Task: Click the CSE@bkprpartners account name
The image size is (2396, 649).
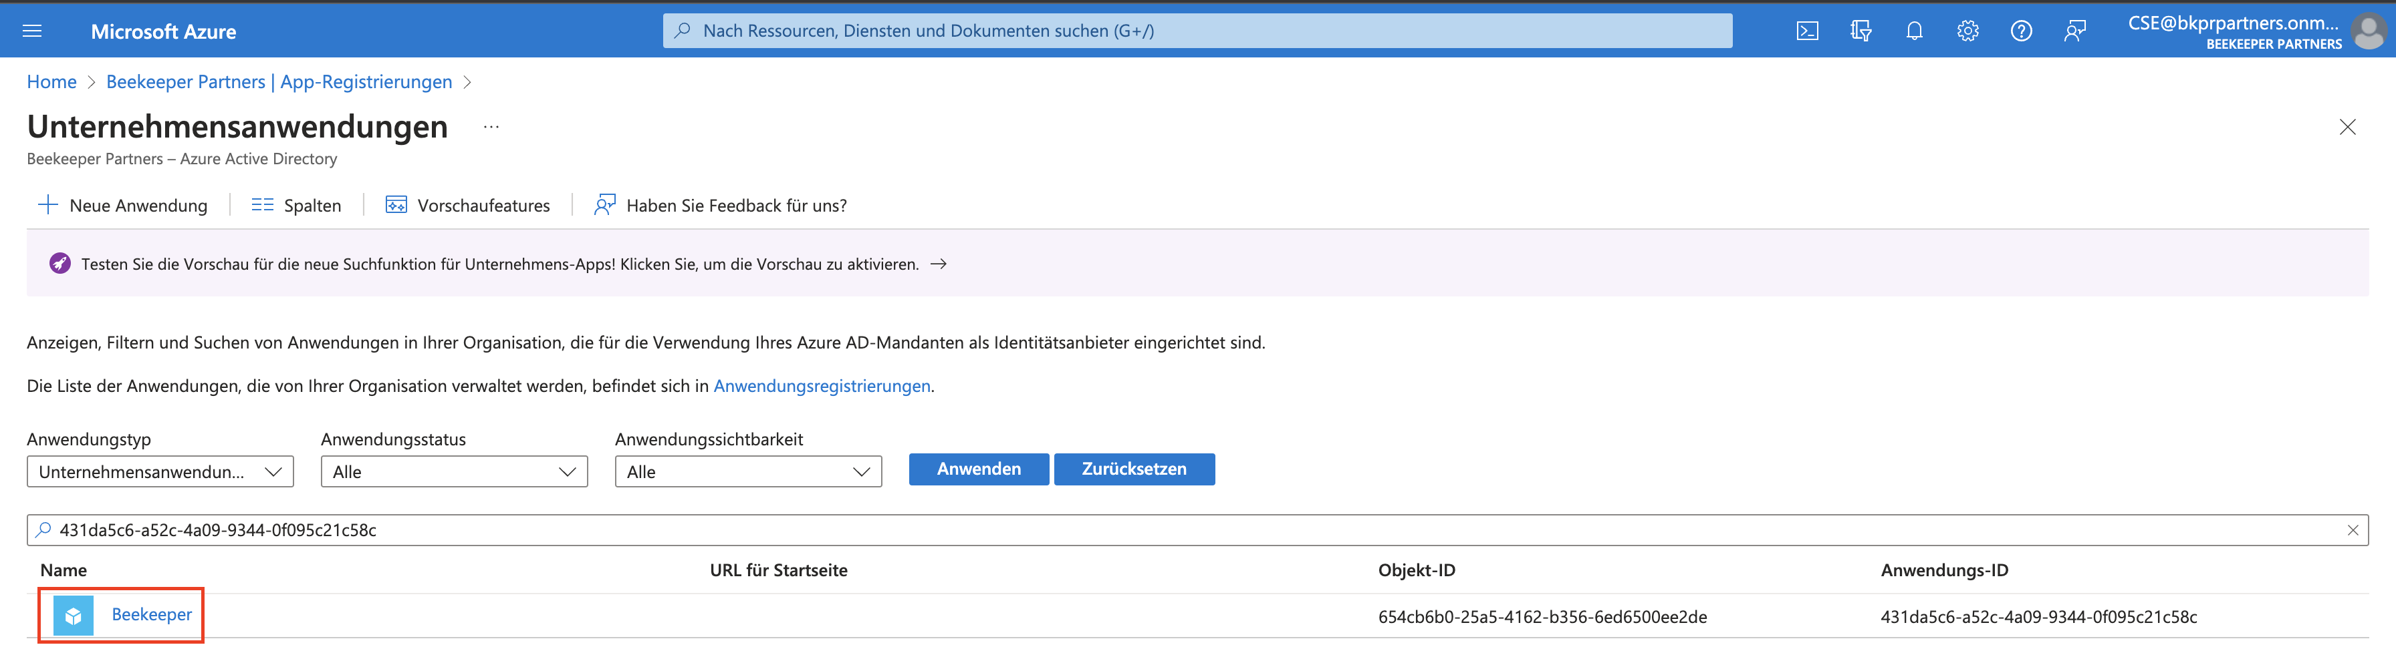Action: (2234, 22)
